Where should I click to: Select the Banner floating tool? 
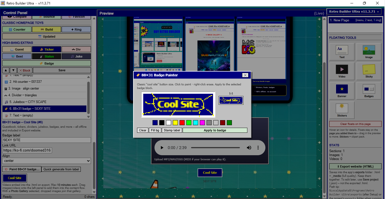pos(342,91)
